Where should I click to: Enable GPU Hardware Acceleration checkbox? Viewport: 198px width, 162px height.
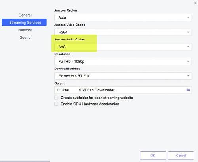56,104
